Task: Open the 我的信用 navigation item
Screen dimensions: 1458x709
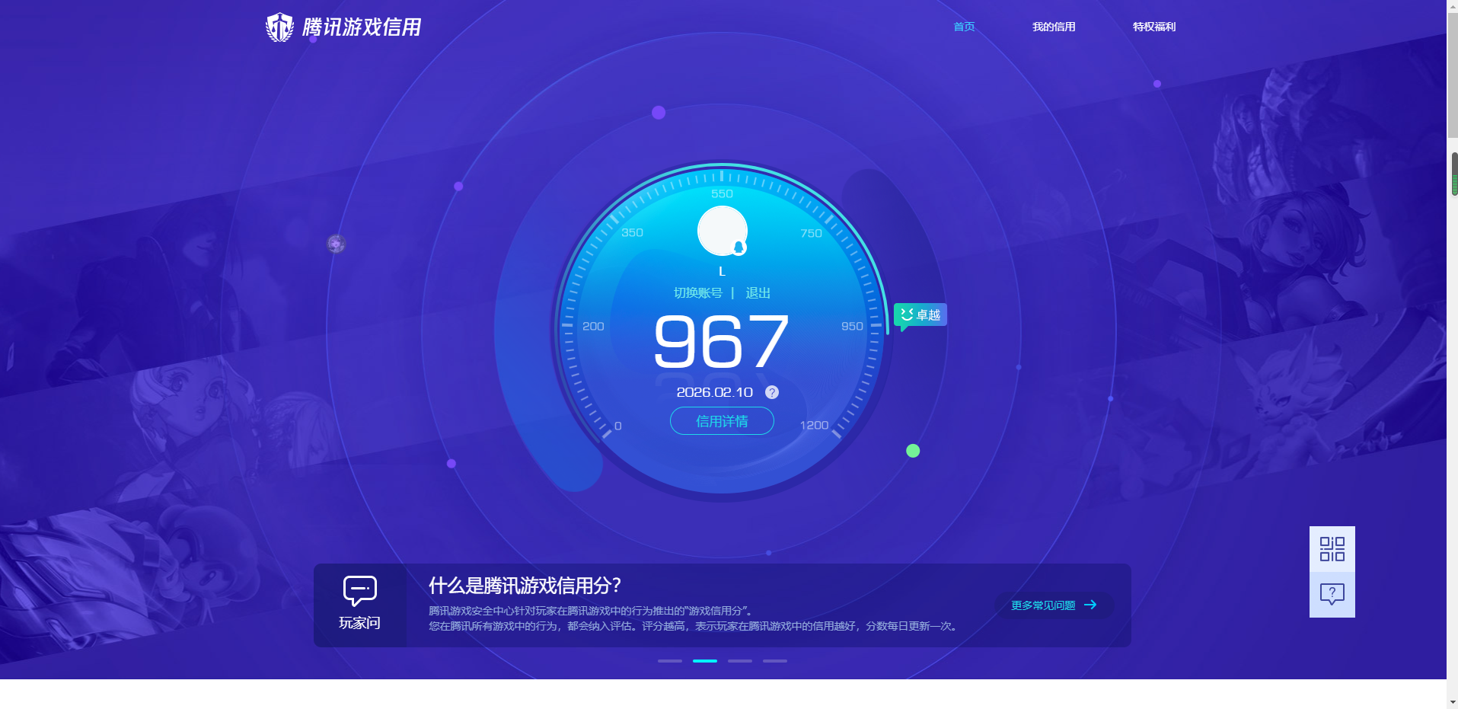Action: (x=1054, y=27)
